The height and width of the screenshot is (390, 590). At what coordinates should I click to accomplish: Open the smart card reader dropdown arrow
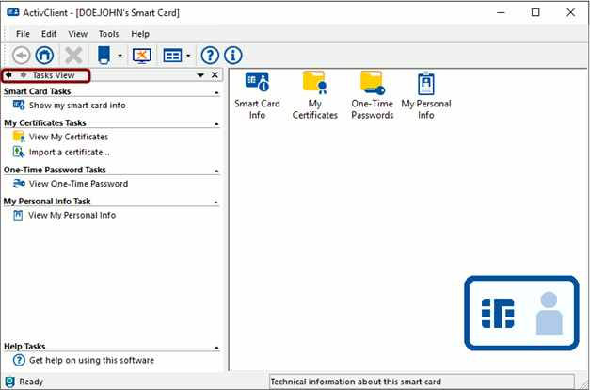point(120,57)
